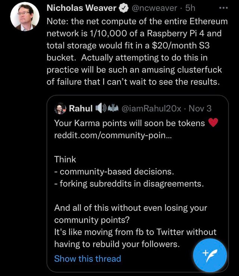Image resolution: width=239 pixels, height=276 pixels.
Task: Click the Rahul name in quoted tweet
Action: [81, 109]
